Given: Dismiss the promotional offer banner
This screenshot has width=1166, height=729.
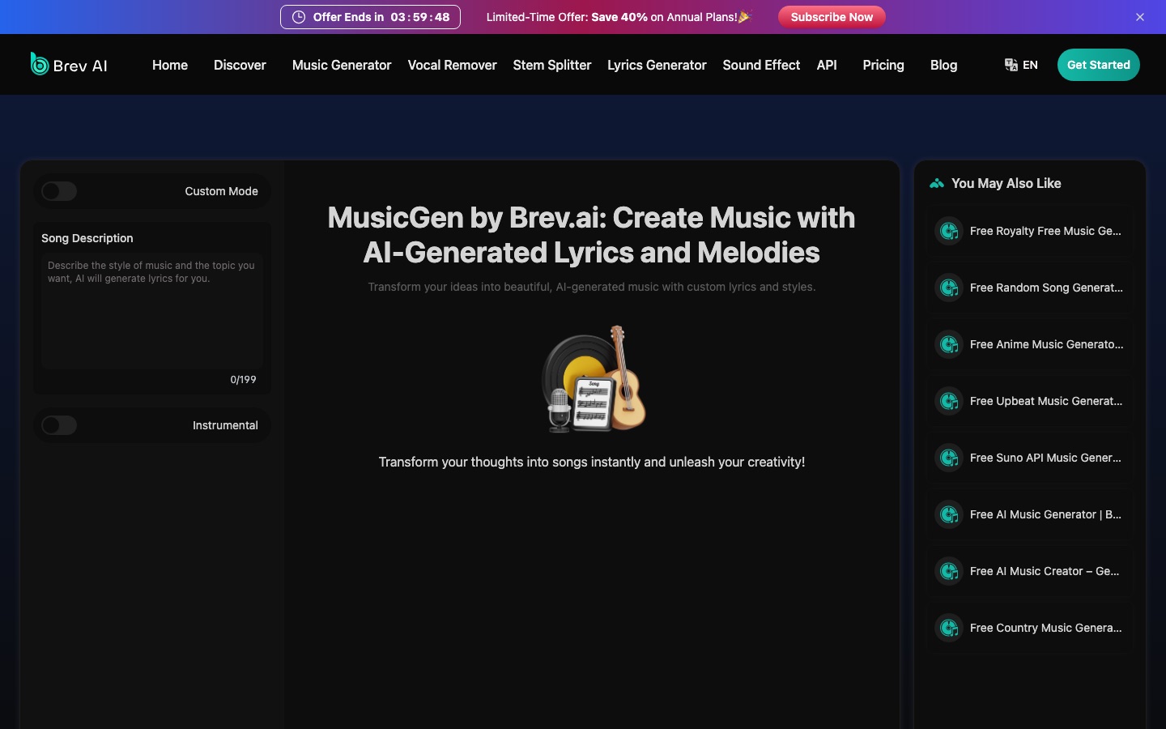Looking at the screenshot, I should 1140,17.
